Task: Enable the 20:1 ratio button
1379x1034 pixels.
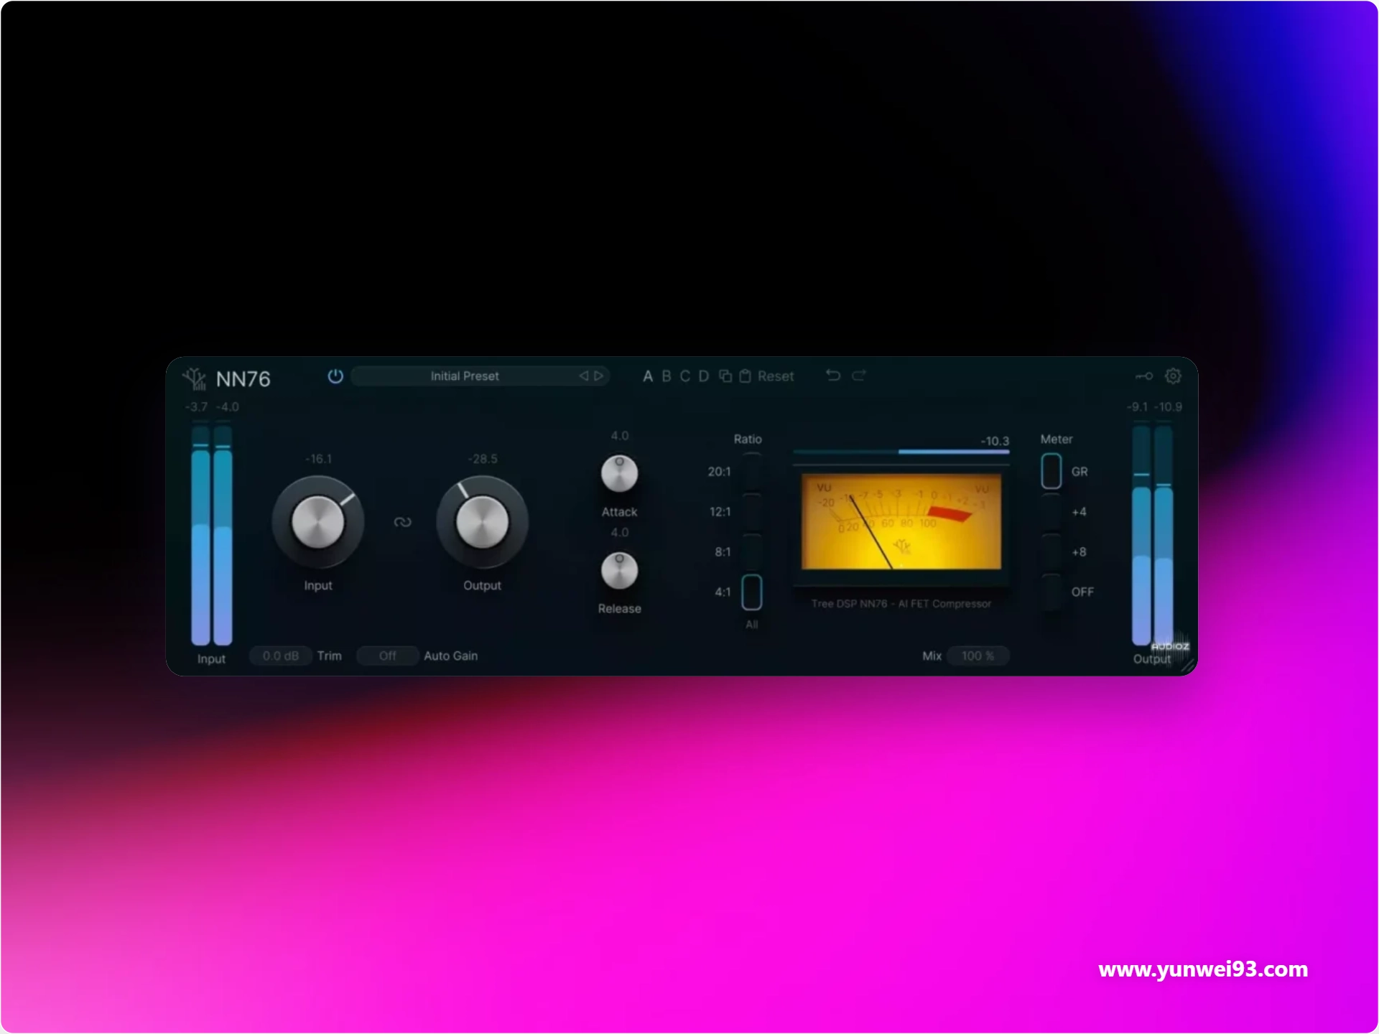Action: point(752,472)
